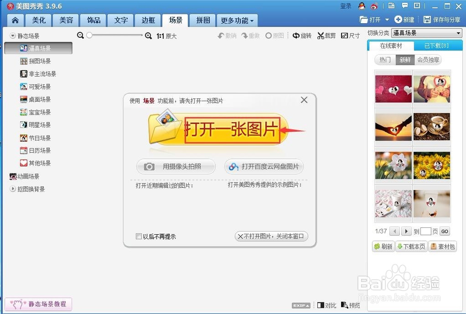Click 打开百度云网盘图片 button
The image size is (466, 314).
point(264,166)
